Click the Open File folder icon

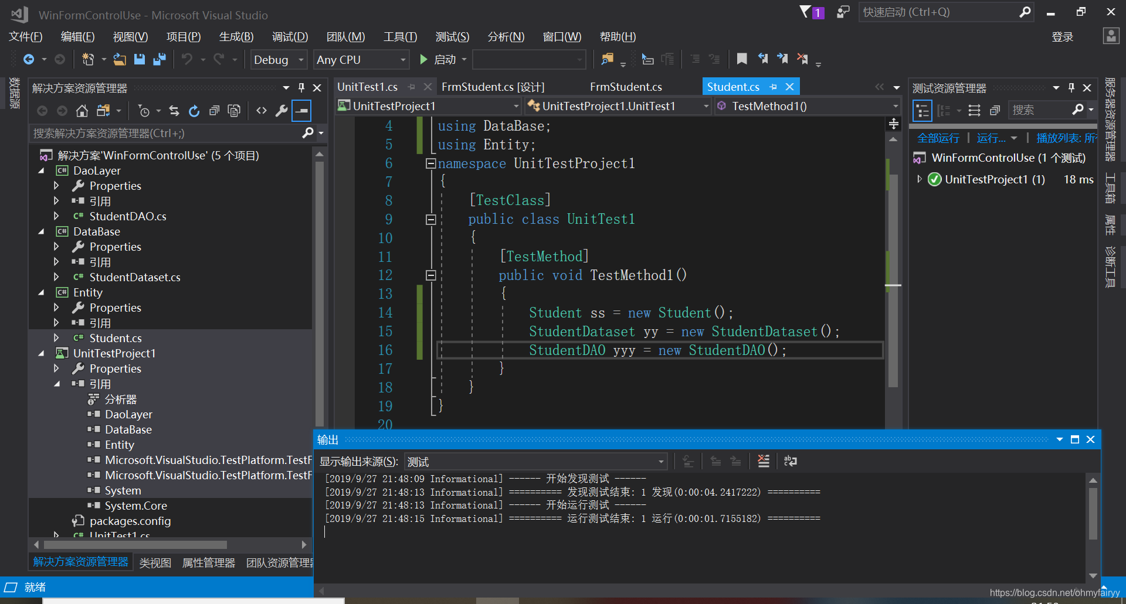point(120,59)
